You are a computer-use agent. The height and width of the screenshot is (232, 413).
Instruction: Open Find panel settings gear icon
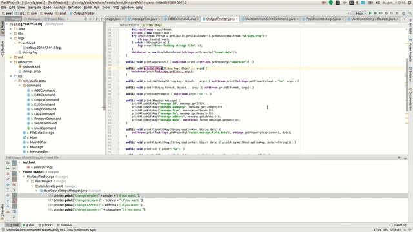(399, 157)
